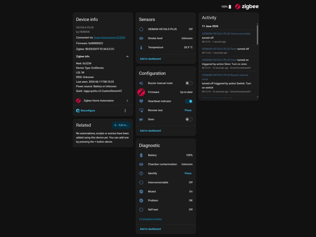Click the Smoke level eye icon
Screen dimensions: 316x237
point(141,38)
